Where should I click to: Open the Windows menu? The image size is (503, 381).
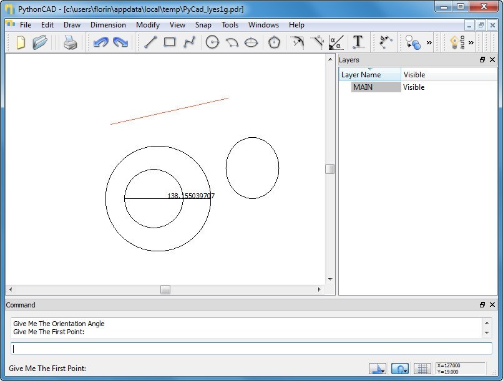pos(263,25)
